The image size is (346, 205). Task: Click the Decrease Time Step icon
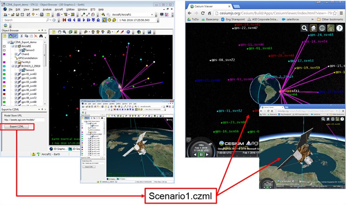[x=93, y=20]
